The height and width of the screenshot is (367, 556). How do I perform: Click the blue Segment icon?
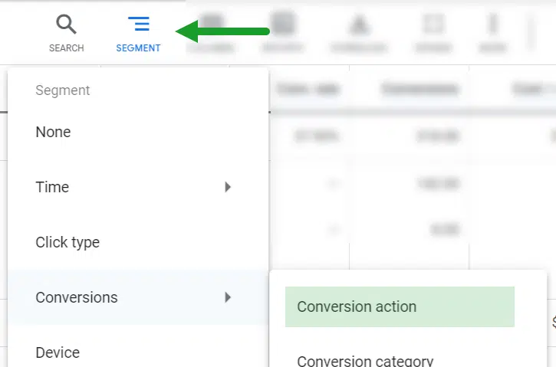(138, 25)
